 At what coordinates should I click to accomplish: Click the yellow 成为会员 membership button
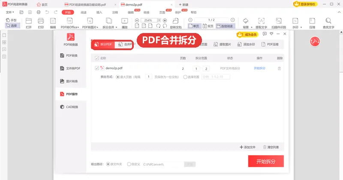[x=247, y=35]
